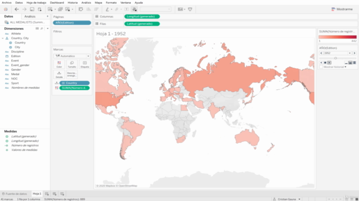Screen dimensions: 359x201
Task: Open the Archivo menu
Action: [7, 3]
